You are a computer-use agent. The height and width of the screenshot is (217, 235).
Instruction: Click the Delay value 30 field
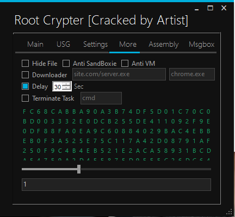[x=58, y=86]
